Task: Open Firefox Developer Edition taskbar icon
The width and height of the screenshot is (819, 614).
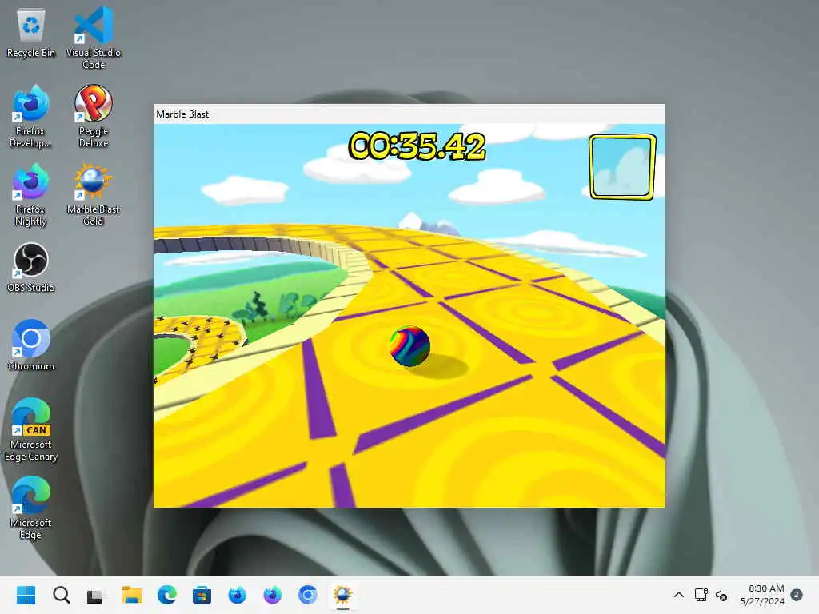Action: click(x=237, y=595)
